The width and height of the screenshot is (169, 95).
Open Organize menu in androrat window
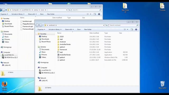pyautogui.click(x=41, y=29)
